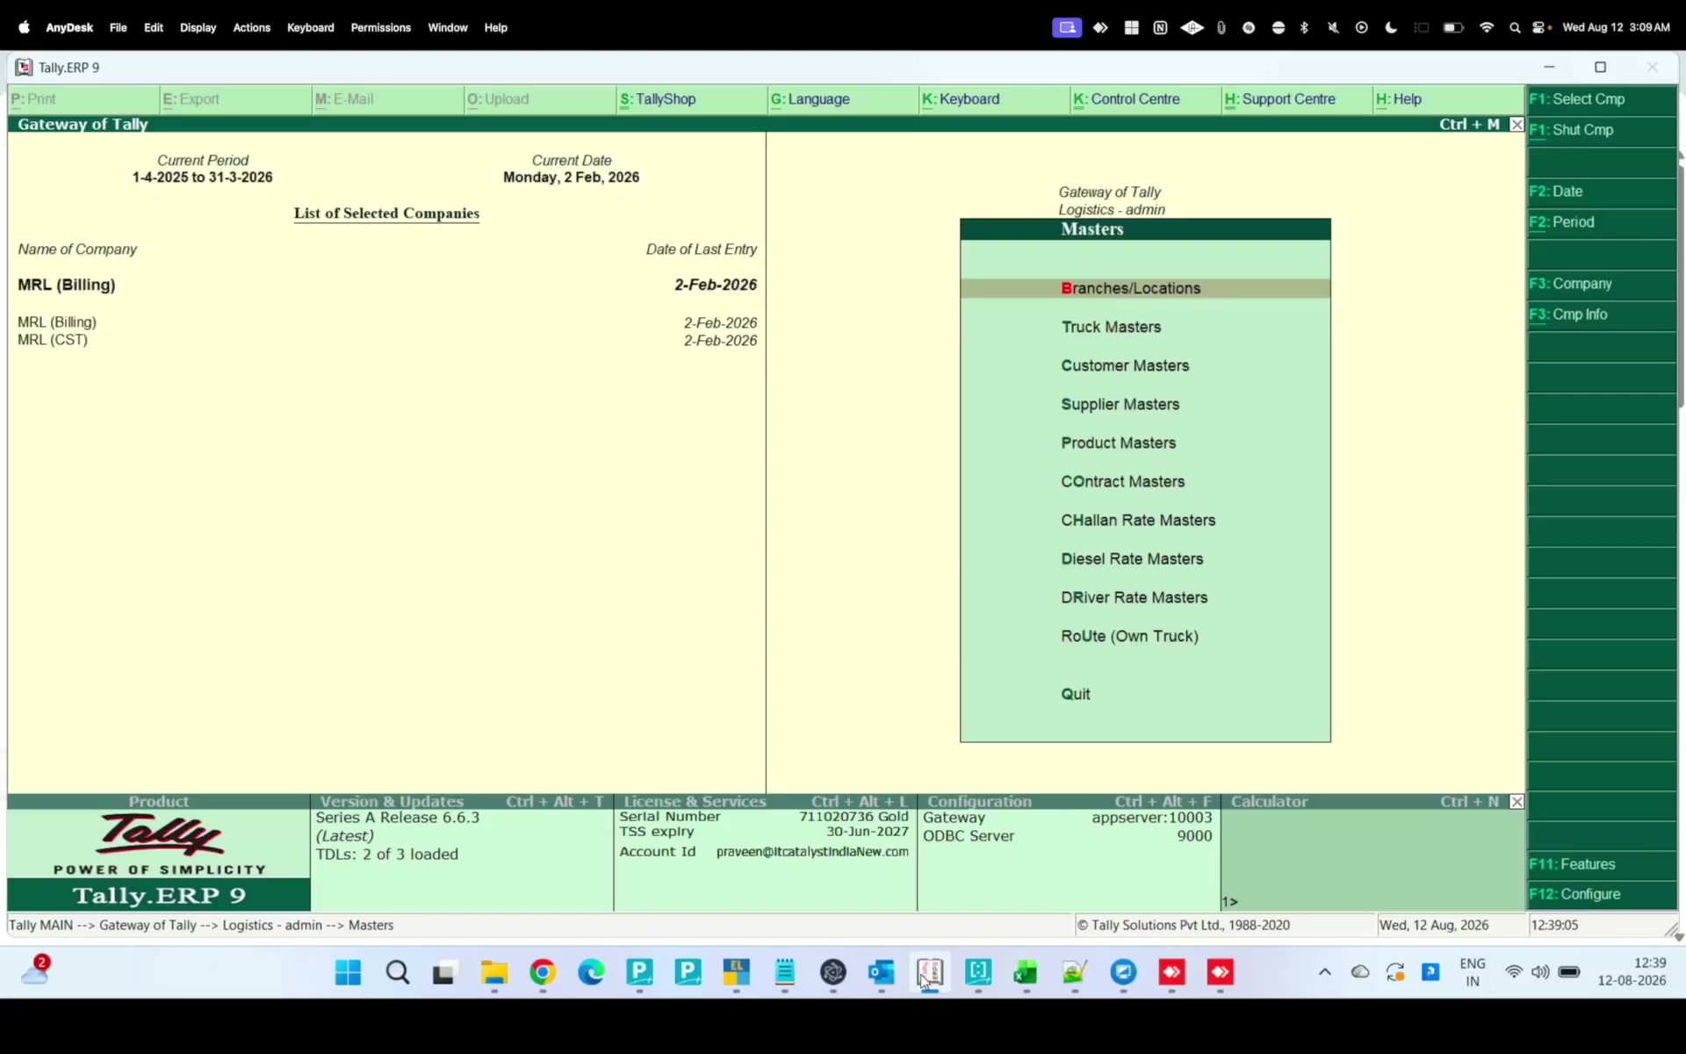Close the Gateway of Tally screen with X

[1517, 125]
